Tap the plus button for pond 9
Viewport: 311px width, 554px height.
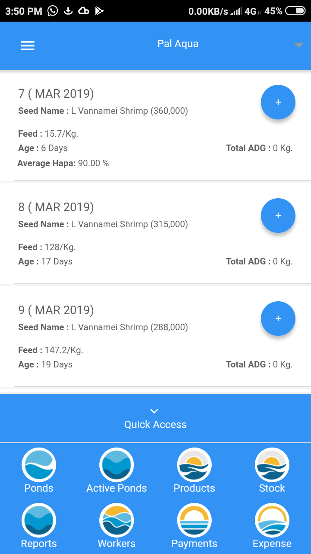click(x=278, y=319)
